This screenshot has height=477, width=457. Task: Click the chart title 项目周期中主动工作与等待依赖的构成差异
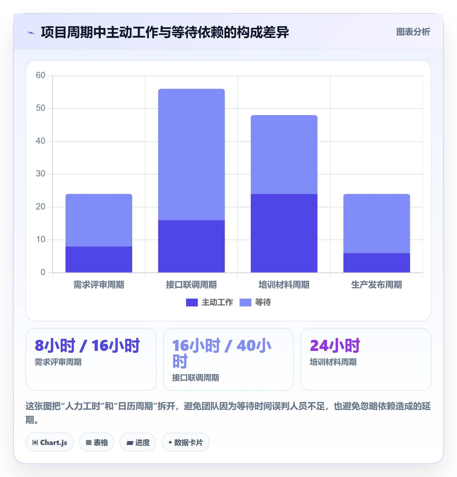pos(165,32)
